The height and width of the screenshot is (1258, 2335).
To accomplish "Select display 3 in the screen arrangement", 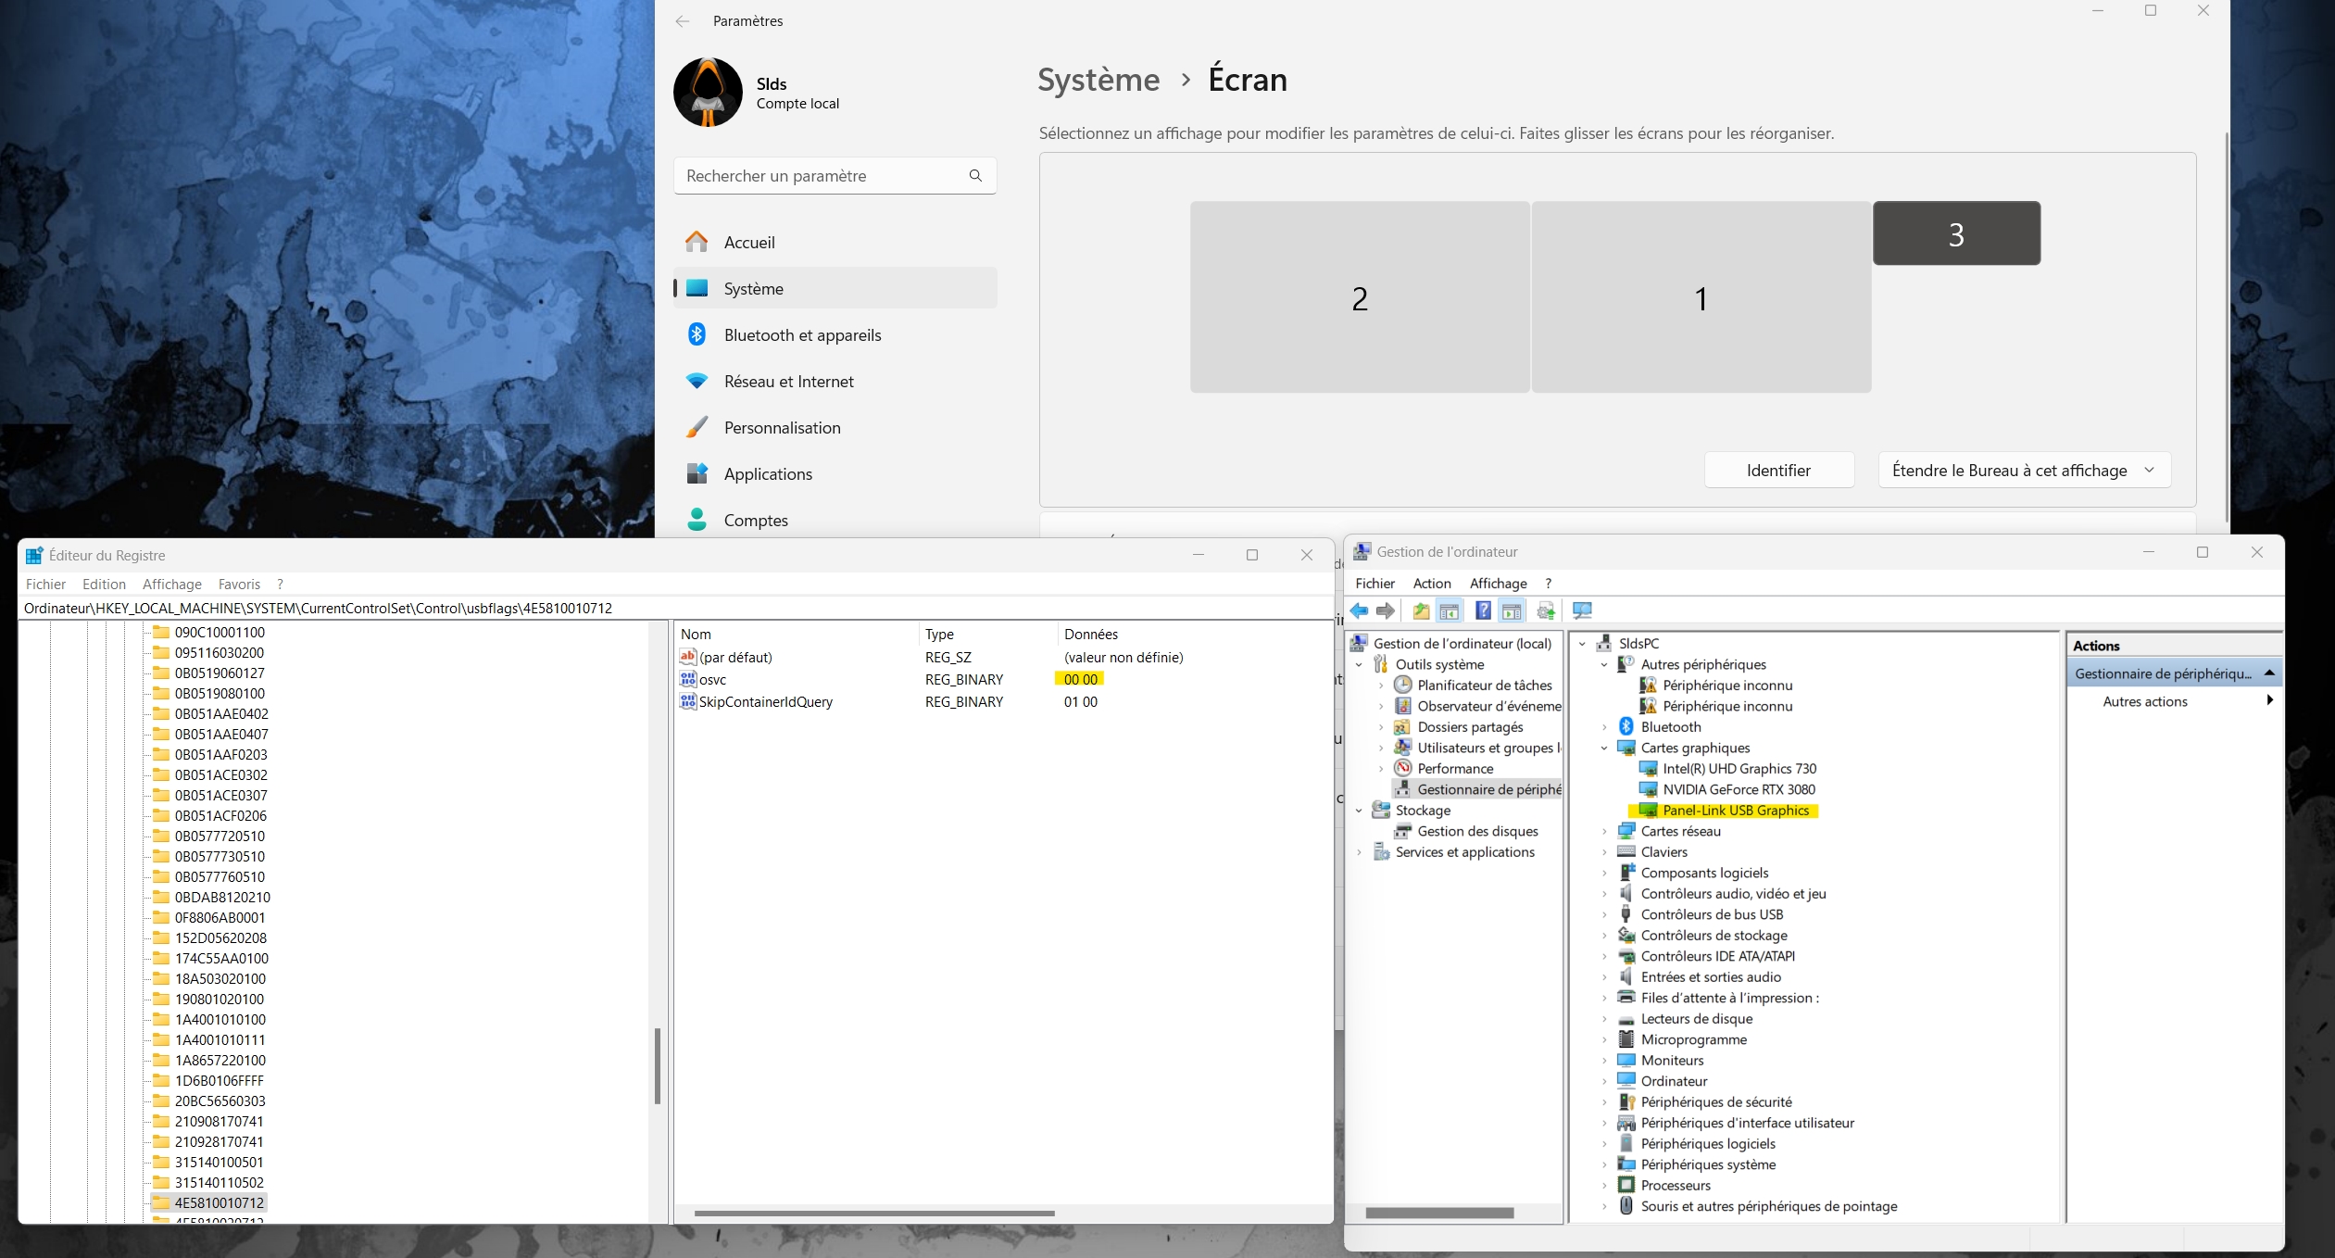I will (1956, 234).
